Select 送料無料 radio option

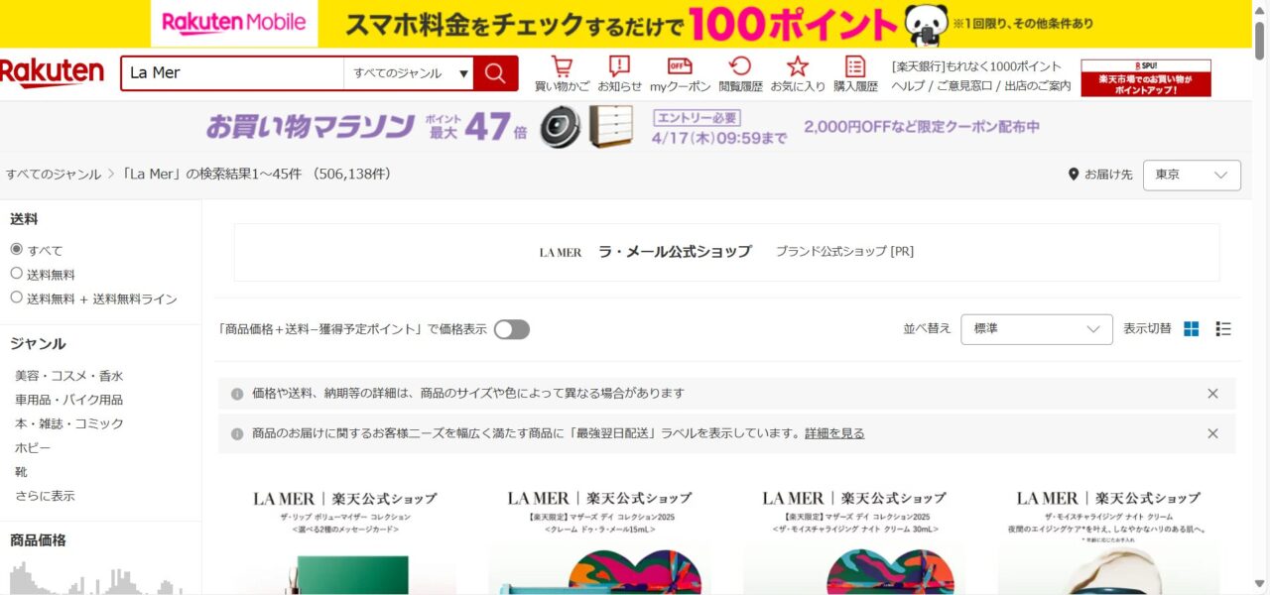(x=16, y=274)
